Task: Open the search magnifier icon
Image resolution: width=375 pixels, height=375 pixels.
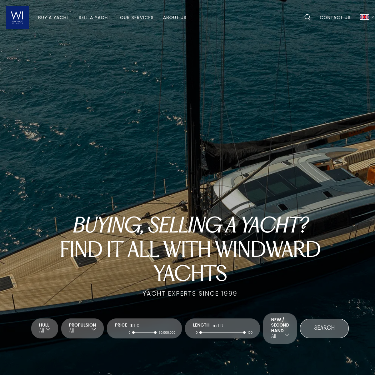Action: click(x=307, y=17)
